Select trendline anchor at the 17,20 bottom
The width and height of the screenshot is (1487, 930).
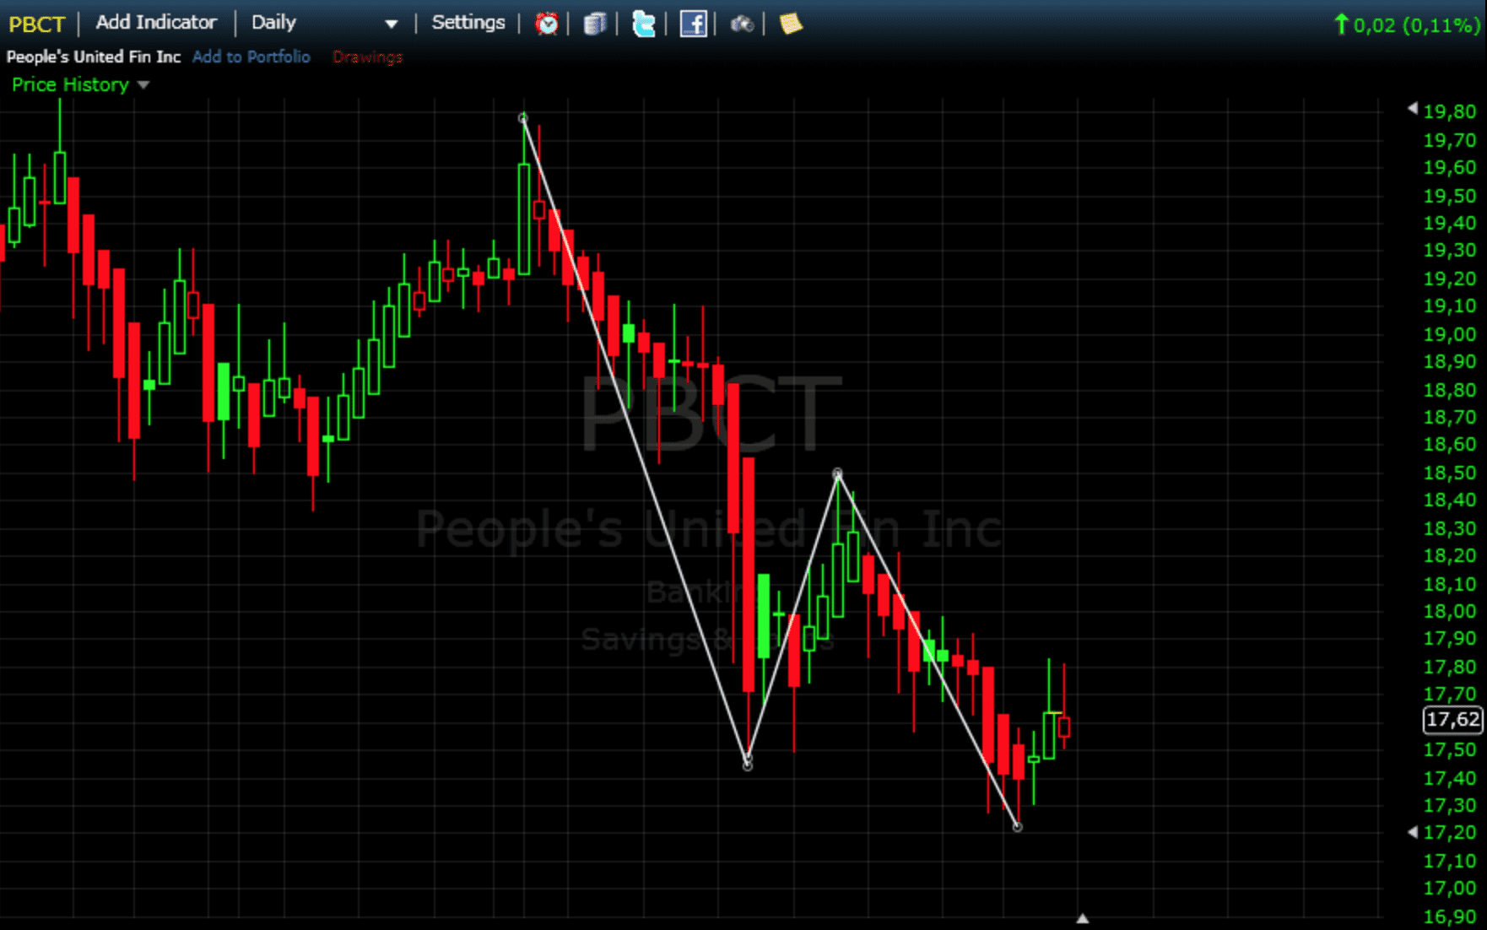coord(1018,827)
